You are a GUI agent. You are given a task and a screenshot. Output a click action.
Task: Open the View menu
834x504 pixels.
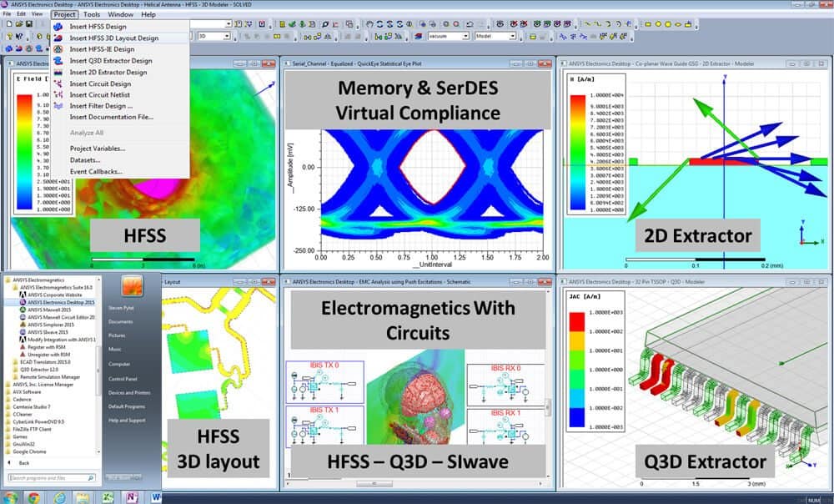(x=38, y=14)
